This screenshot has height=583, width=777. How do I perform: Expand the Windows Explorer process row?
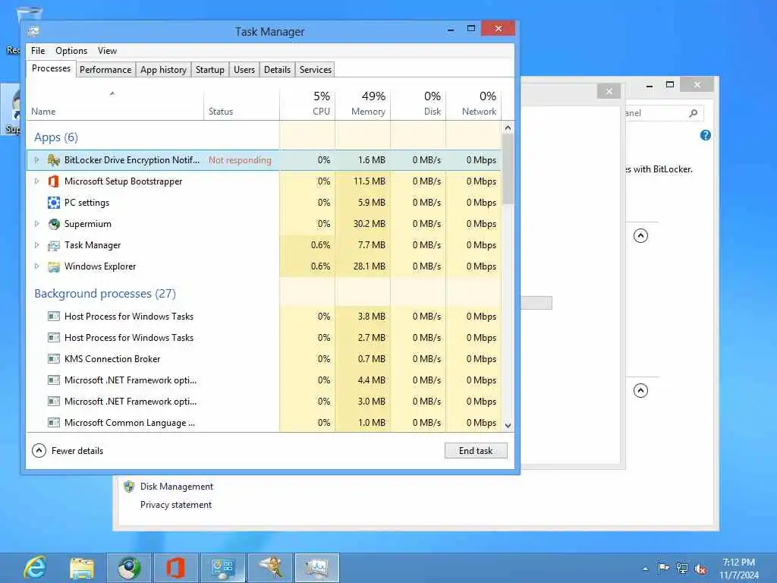36,266
